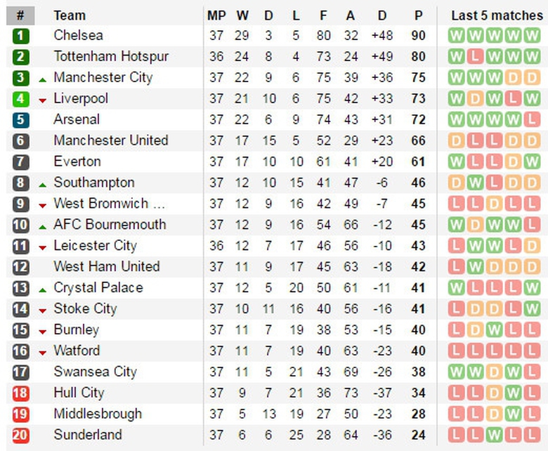The image size is (548, 451).
Task: Sort table by the P points column
Action: (x=419, y=15)
